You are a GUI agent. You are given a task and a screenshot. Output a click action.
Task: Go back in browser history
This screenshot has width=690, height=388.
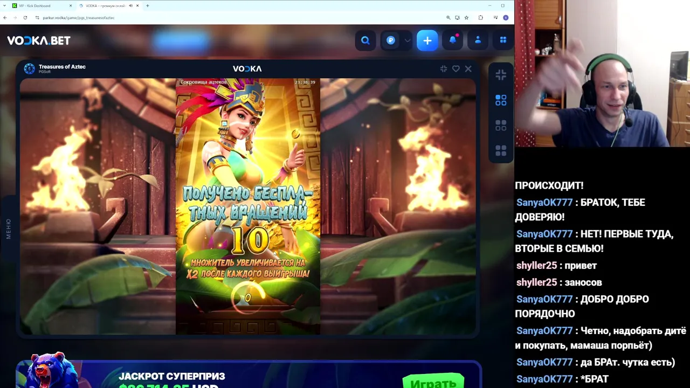tap(5, 18)
